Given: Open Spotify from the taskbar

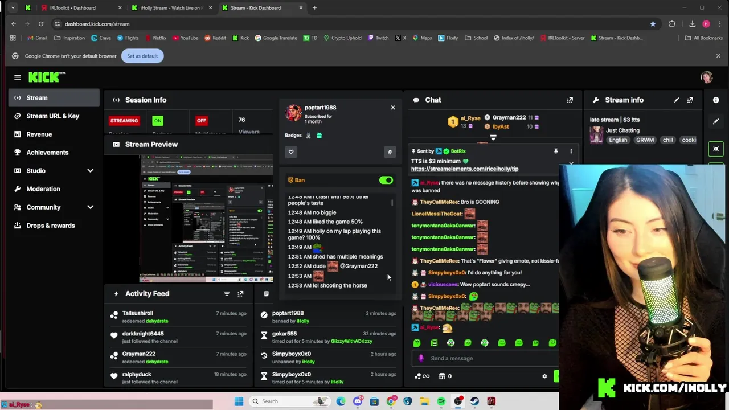Looking at the screenshot, I should 441,401.
